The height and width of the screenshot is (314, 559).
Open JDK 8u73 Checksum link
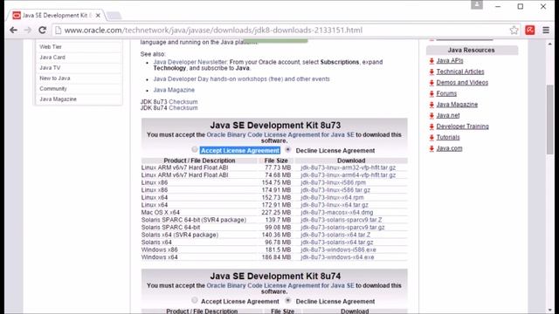click(x=183, y=102)
